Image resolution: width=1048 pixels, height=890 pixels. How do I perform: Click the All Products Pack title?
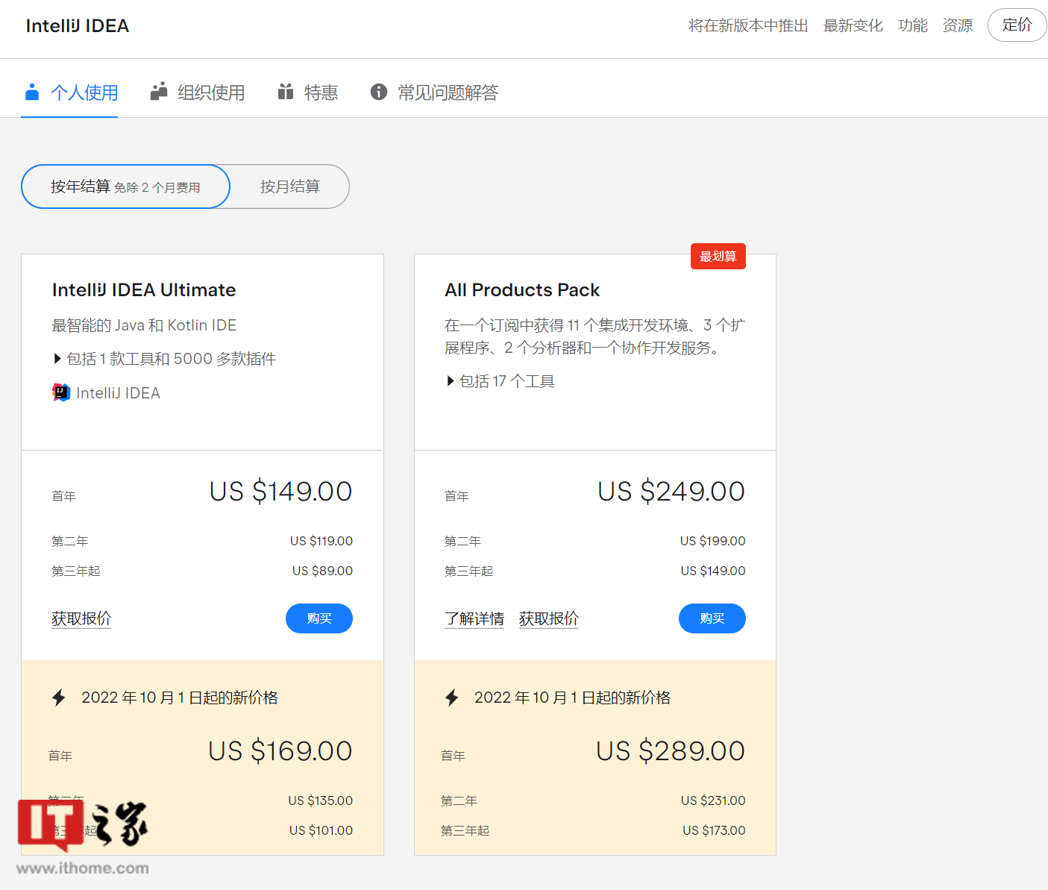pyautogui.click(x=522, y=289)
